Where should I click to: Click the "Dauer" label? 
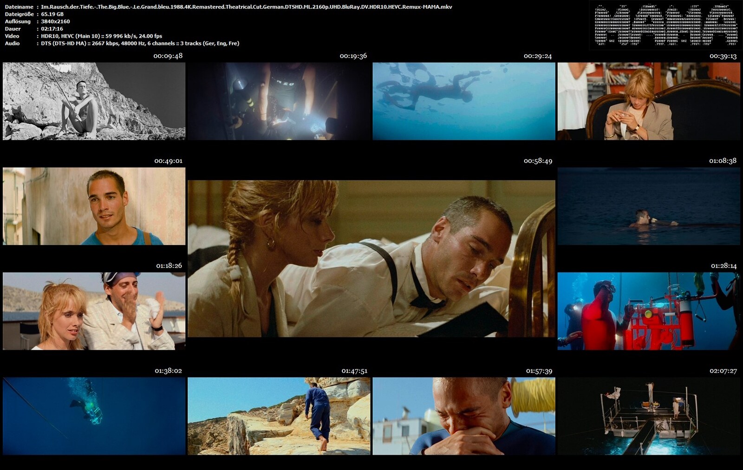[13, 29]
